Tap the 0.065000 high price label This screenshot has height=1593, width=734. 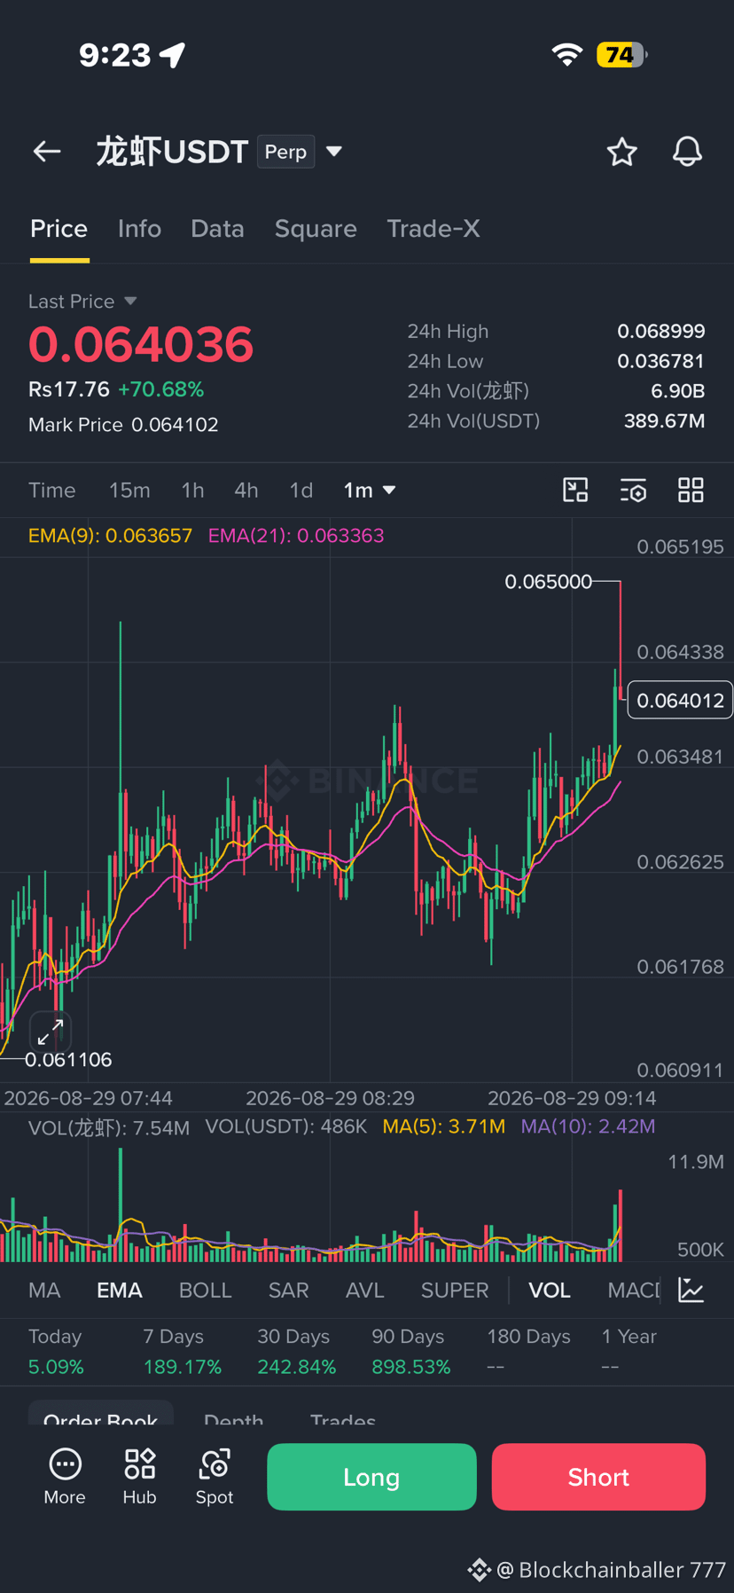click(549, 582)
